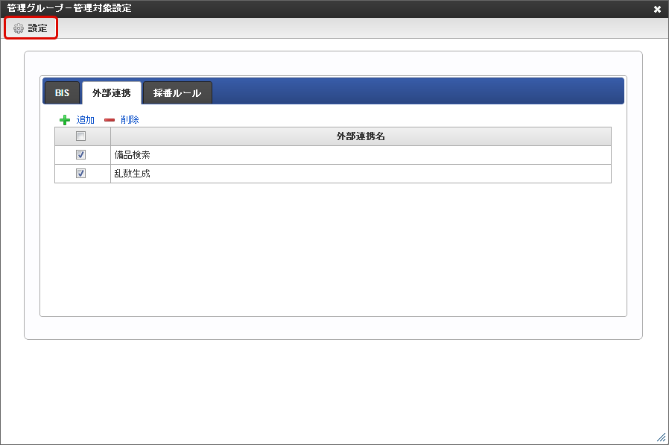
Task: Click the 外部連携名 column header
Action: pos(361,136)
